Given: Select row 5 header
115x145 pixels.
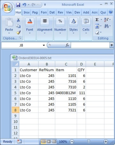Looking at the screenshot, I should tap(15, 93).
